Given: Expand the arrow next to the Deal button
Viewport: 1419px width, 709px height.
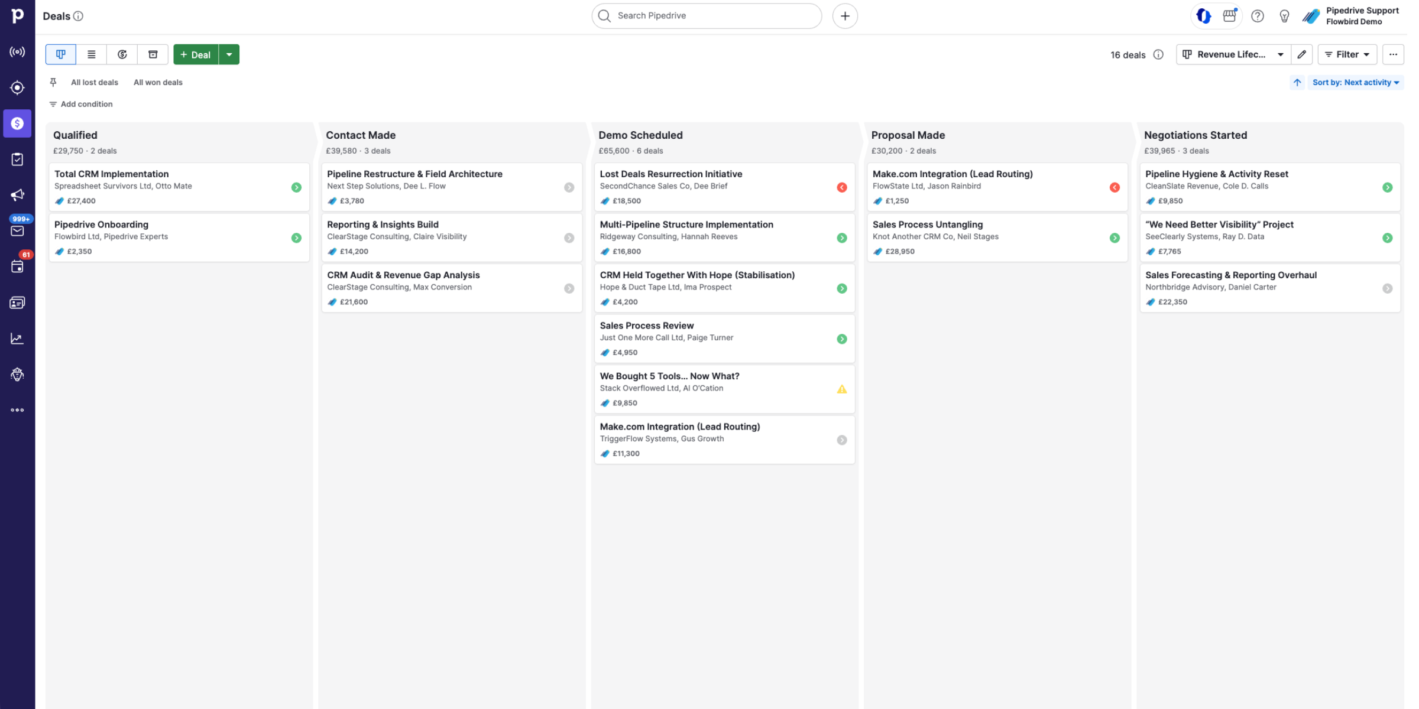Looking at the screenshot, I should (x=229, y=54).
